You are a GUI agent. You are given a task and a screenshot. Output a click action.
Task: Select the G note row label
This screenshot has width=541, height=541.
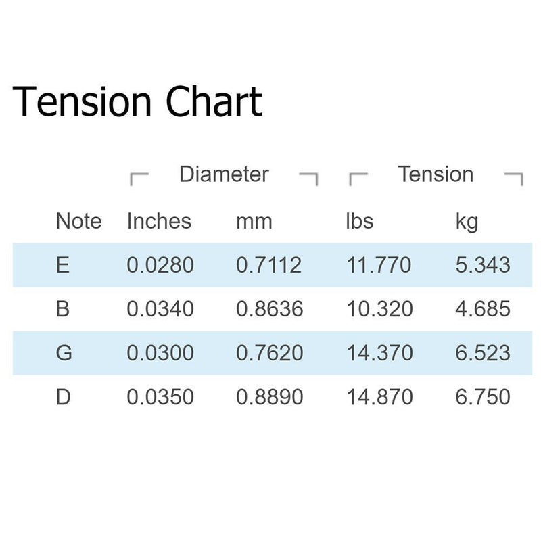point(64,352)
